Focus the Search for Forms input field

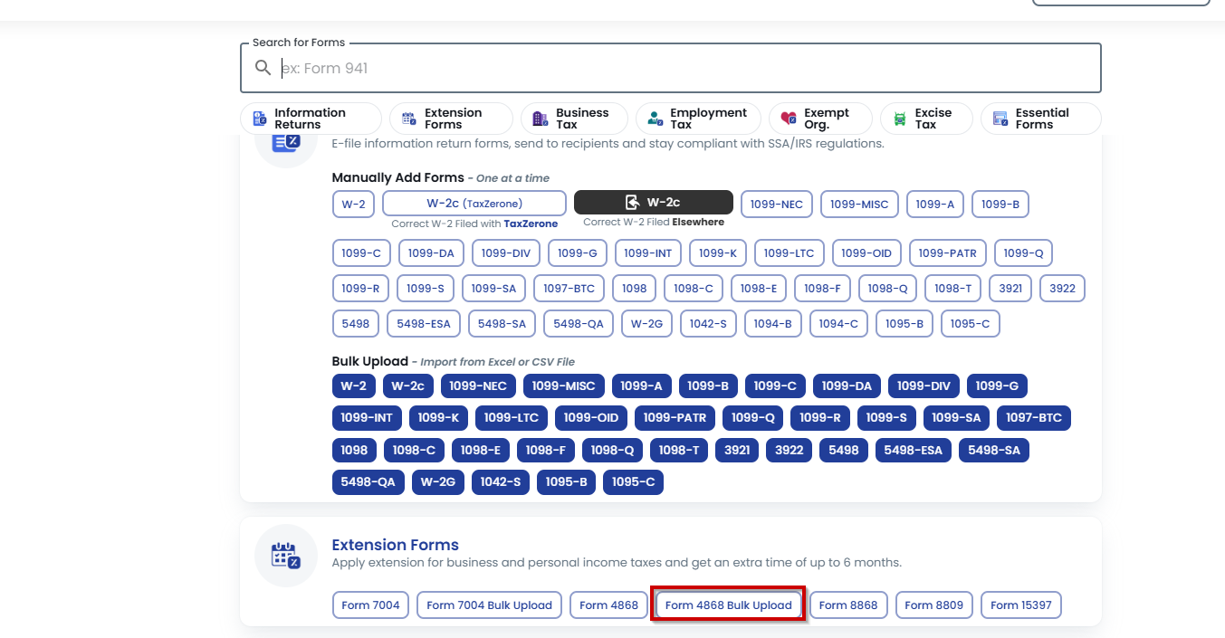tap(671, 68)
